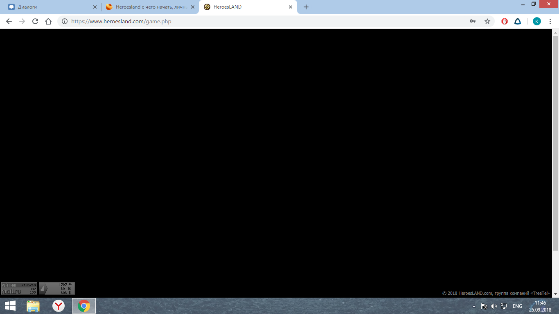Click the Mail.ru rating counter
This screenshot has height=314, width=559.
click(19, 288)
